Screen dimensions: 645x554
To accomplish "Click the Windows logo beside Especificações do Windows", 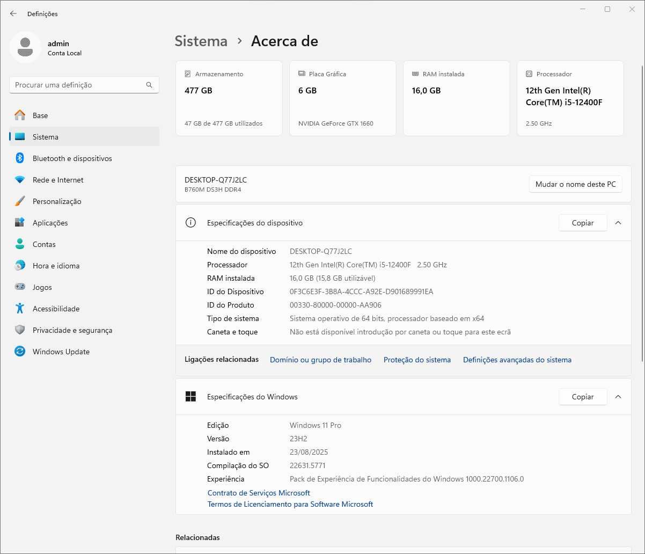I will click(190, 397).
